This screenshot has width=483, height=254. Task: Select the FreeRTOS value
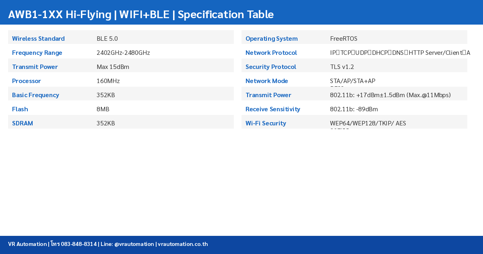(343, 39)
